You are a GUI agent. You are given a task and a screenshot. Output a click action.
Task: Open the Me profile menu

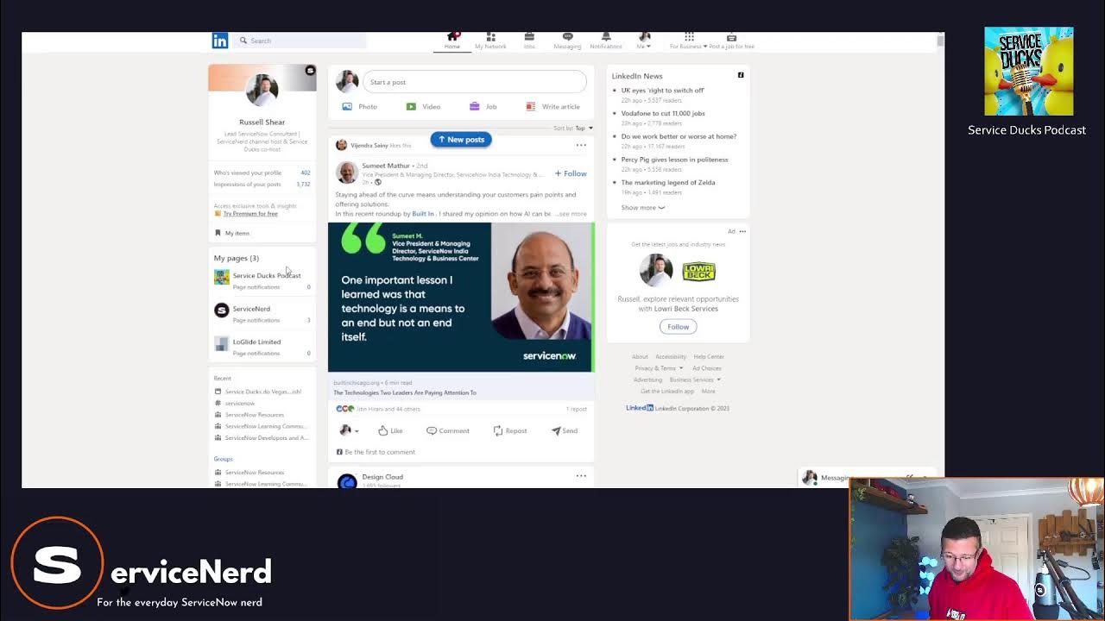(644, 40)
